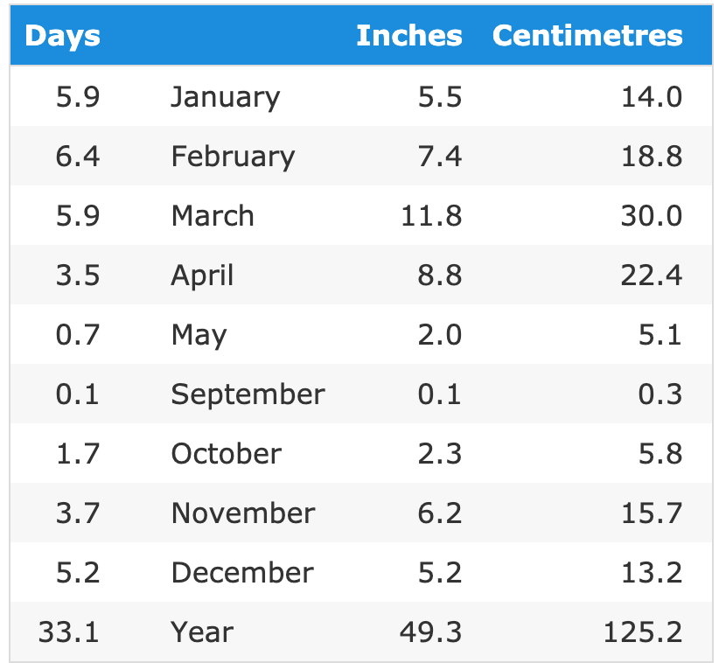Click the October row label
The height and width of the screenshot is (663, 726).
(226, 453)
